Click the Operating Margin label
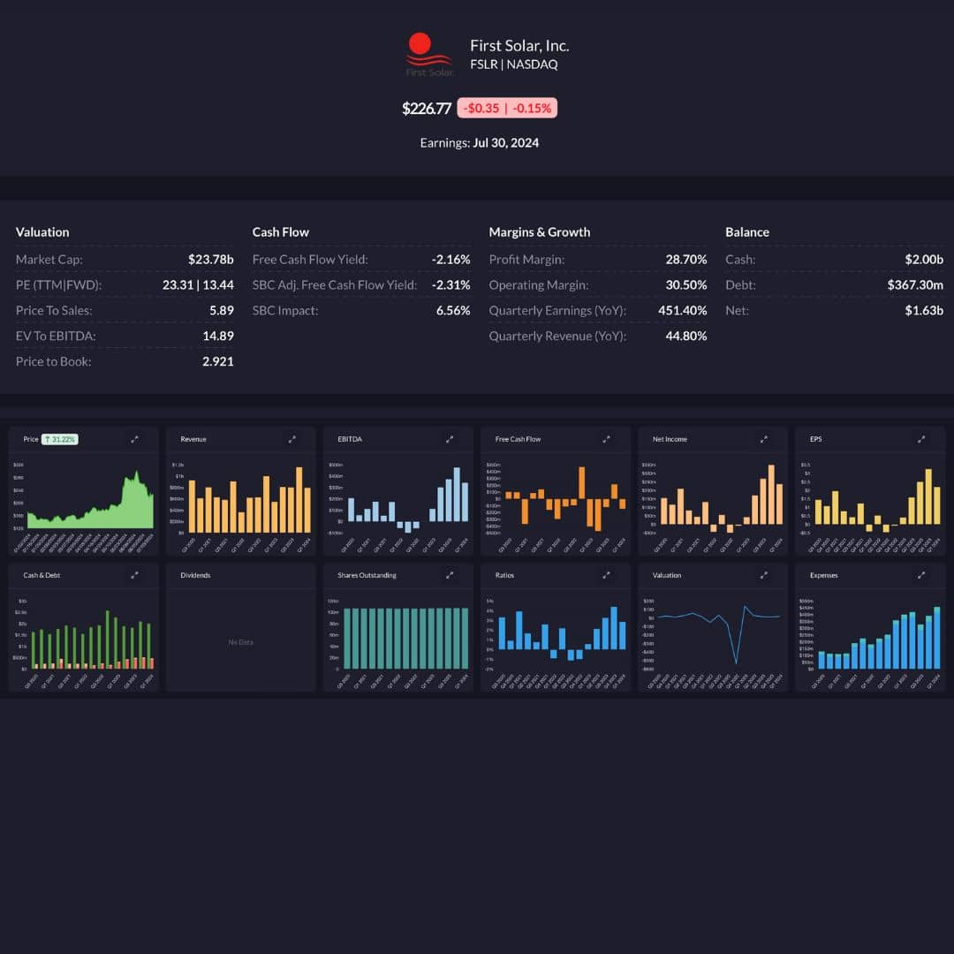The height and width of the screenshot is (954, 954). point(539,284)
